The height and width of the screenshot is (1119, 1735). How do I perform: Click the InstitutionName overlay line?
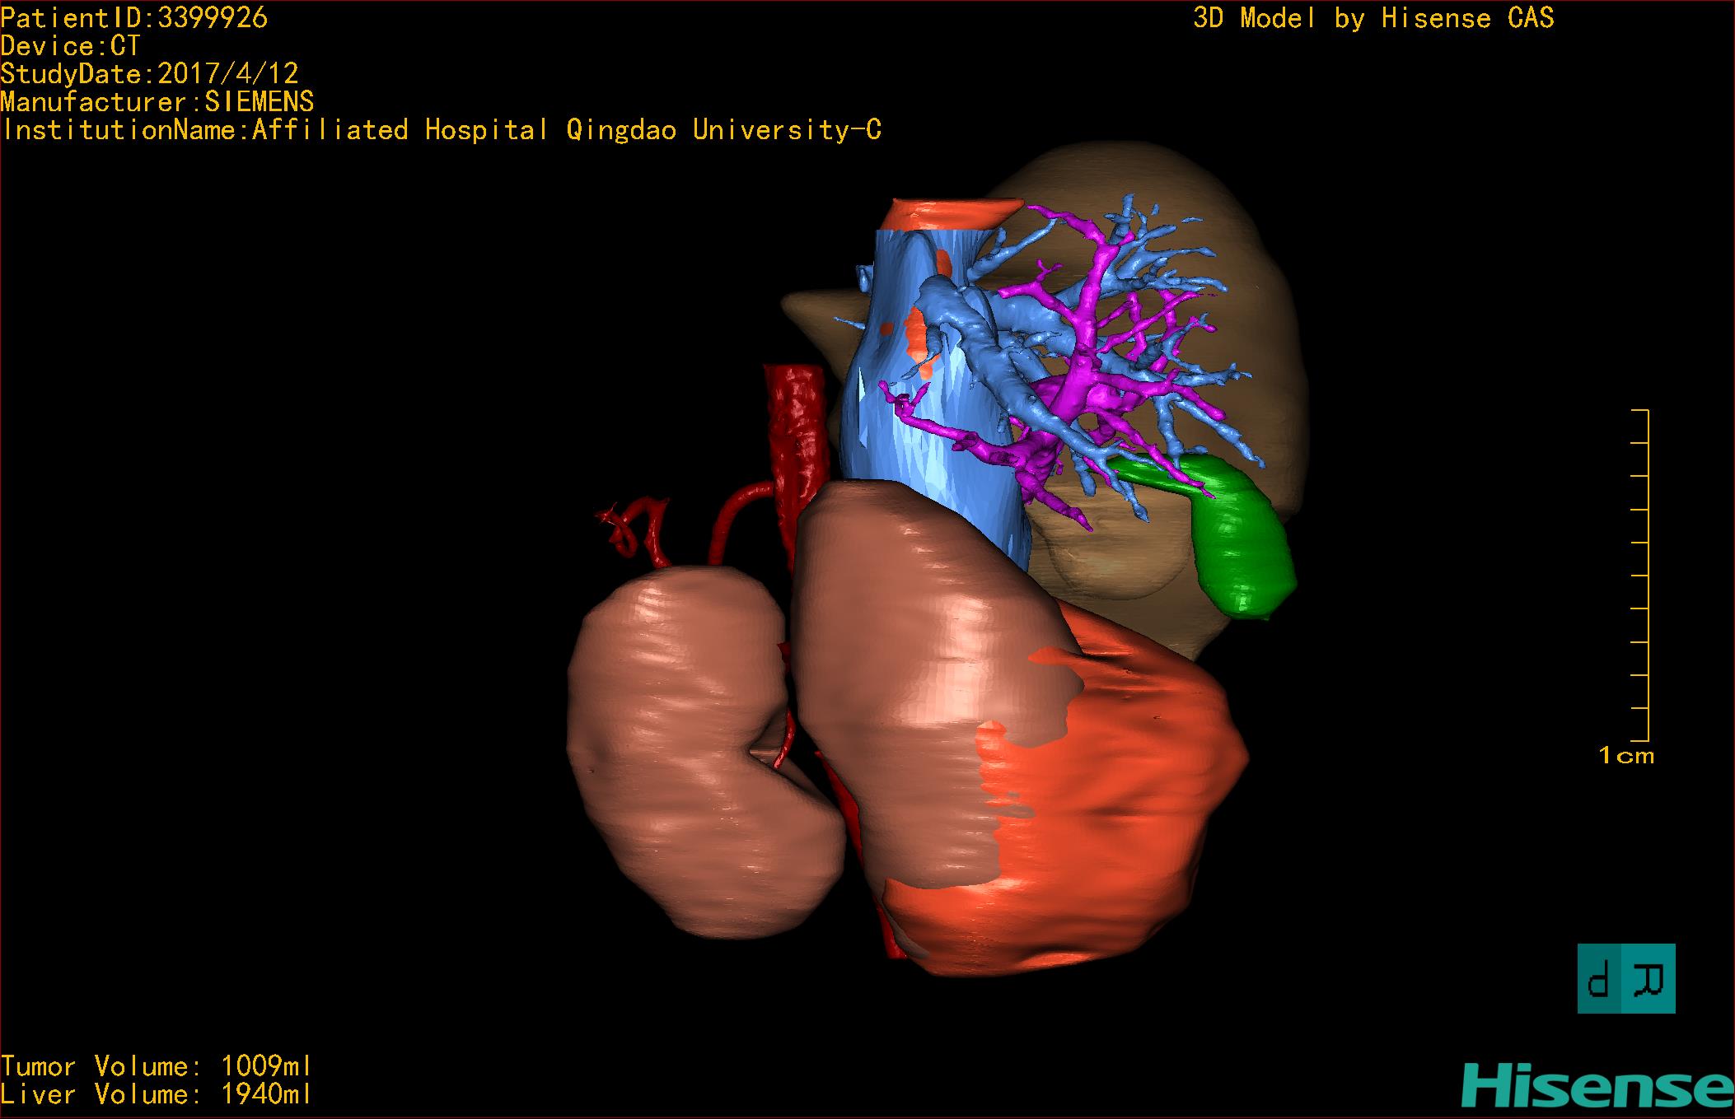(442, 130)
